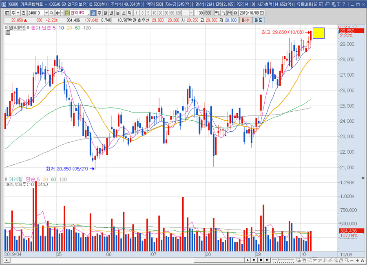This screenshot has height=265, width=367.
Task: Click the 신 badge beside 원익IPS
Action: click(x=67, y=13)
